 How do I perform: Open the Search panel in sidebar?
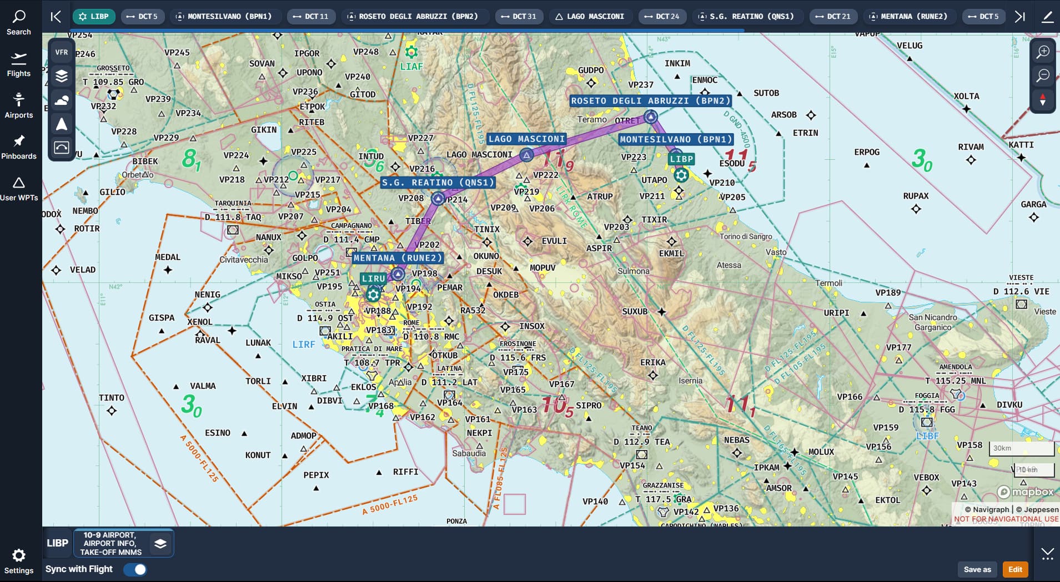[x=19, y=23]
